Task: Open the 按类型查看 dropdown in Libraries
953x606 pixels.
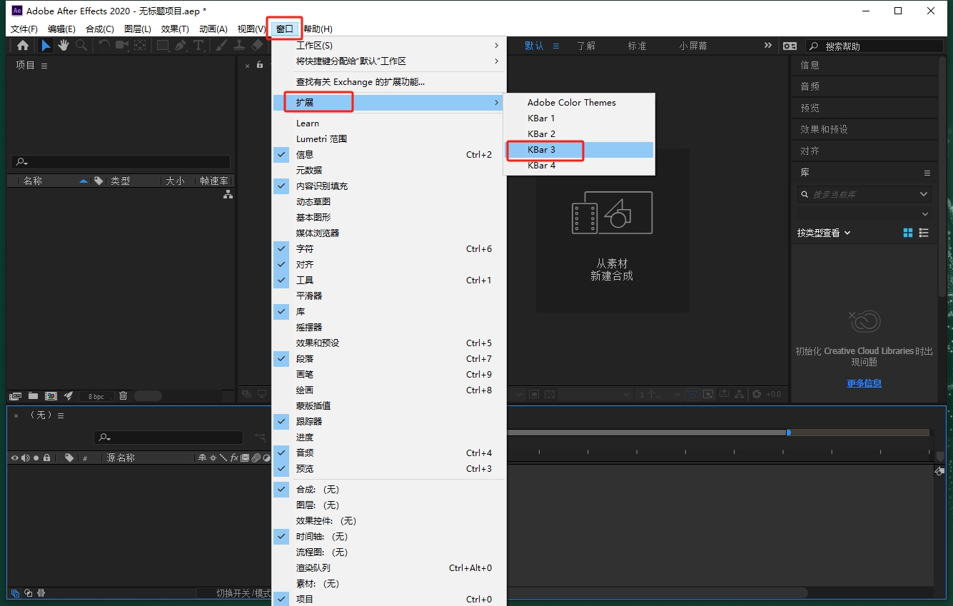Action: click(824, 233)
